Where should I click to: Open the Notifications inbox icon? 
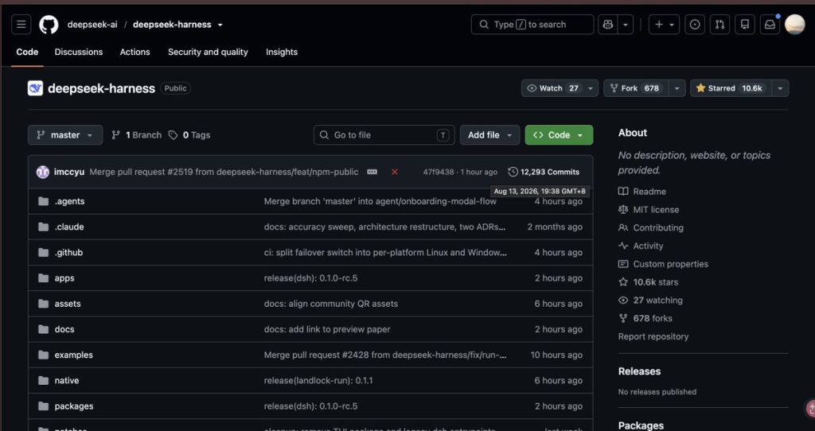pos(770,25)
